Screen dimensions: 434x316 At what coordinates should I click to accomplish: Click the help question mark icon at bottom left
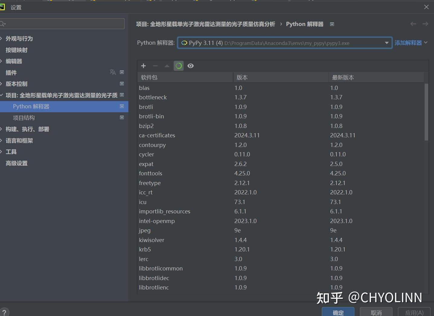tap(5, 312)
